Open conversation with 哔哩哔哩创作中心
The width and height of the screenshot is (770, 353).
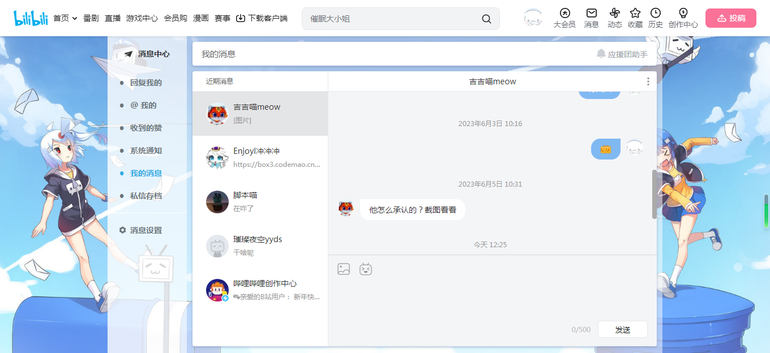260,290
